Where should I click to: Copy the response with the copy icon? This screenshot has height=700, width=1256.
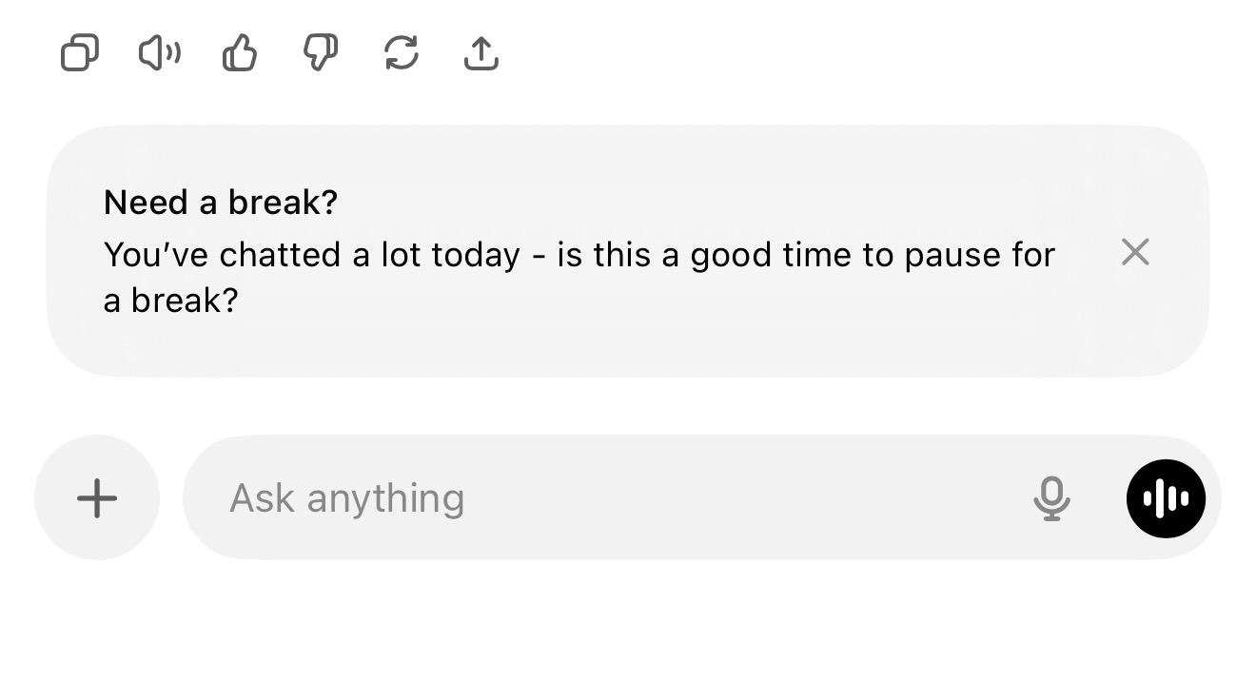pyautogui.click(x=80, y=53)
